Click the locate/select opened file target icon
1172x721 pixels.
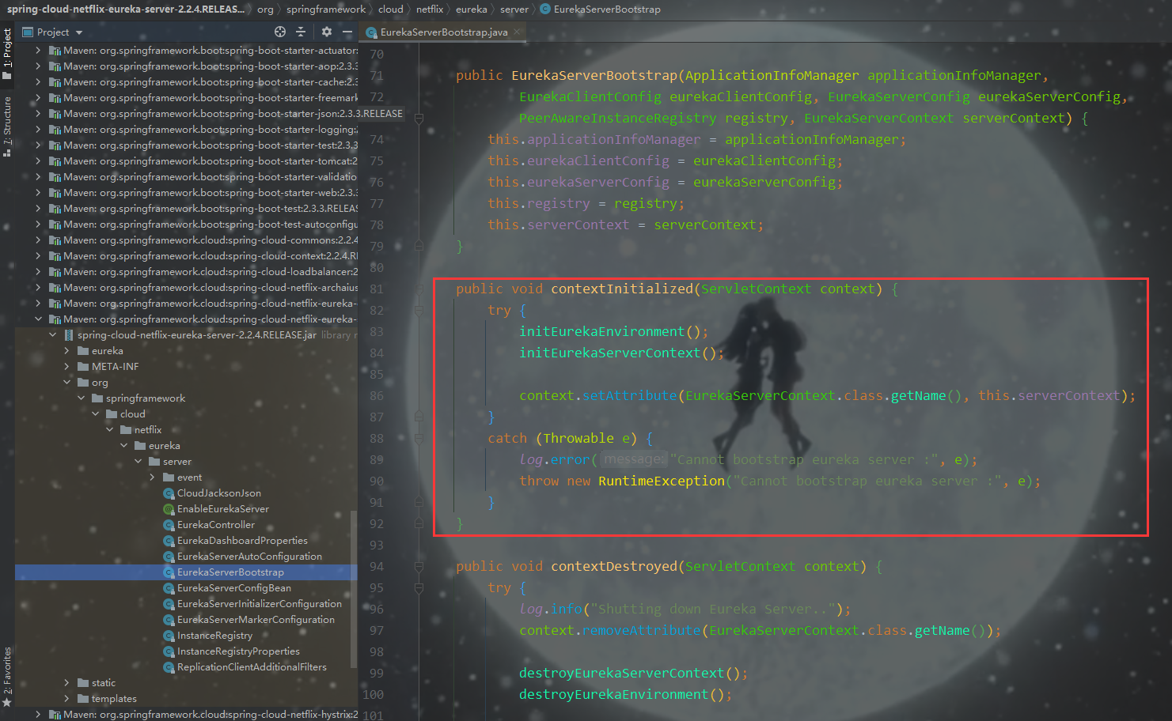280,32
